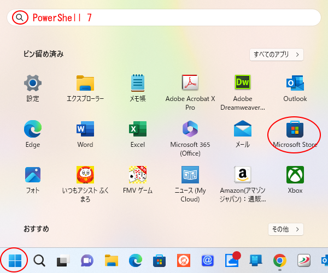Expand すべてのアプリ (All apps) list
Image resolution: width=328 pixels, height=273 pixels.
tap(276, 55)
